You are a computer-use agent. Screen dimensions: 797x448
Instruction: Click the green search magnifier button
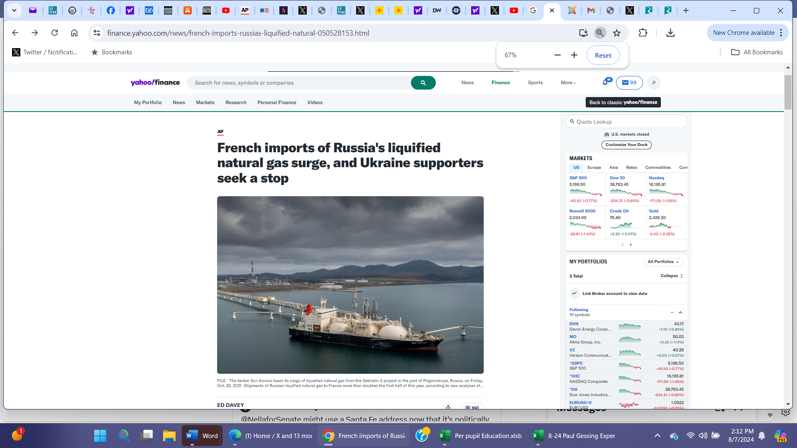[x=423, y=83]
